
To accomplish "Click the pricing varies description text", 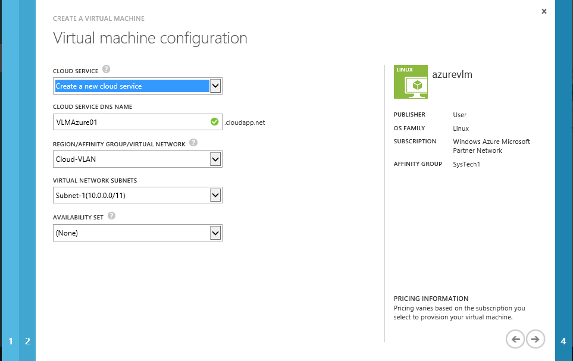I will [x=459, y=313].
